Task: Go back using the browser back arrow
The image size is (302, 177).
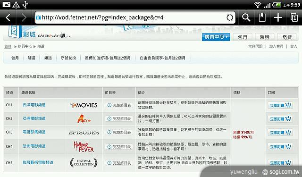Action: tap(8, 18)
